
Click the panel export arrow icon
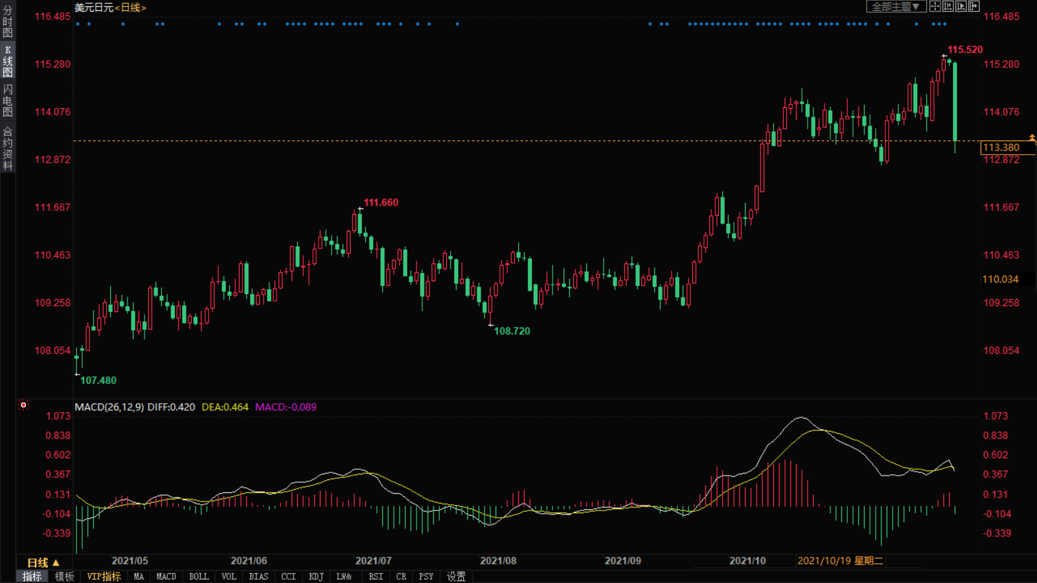click(974, 6)
